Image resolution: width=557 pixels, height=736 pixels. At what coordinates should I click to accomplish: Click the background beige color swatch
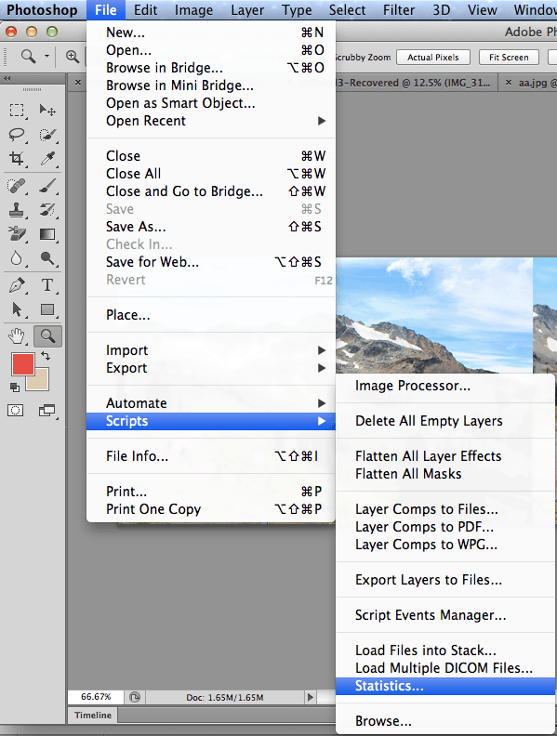[40, 383]
